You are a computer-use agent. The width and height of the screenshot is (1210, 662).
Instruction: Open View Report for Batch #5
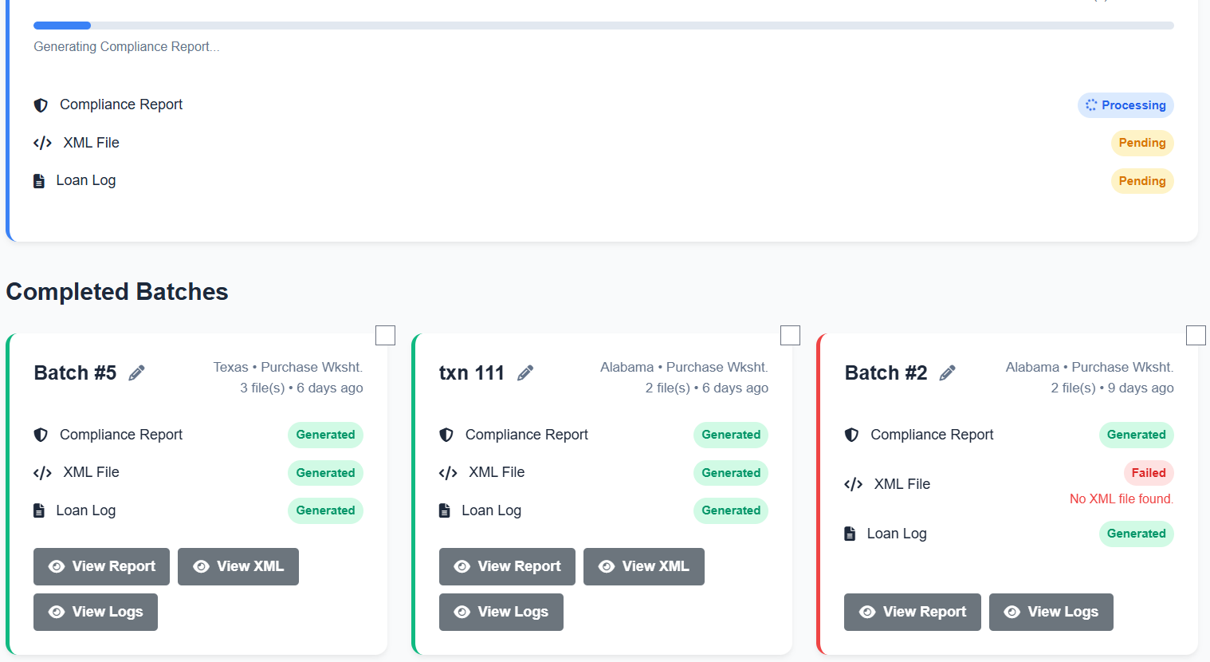coord(101,566)
